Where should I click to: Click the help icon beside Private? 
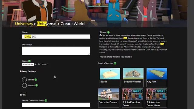(36, 80)
